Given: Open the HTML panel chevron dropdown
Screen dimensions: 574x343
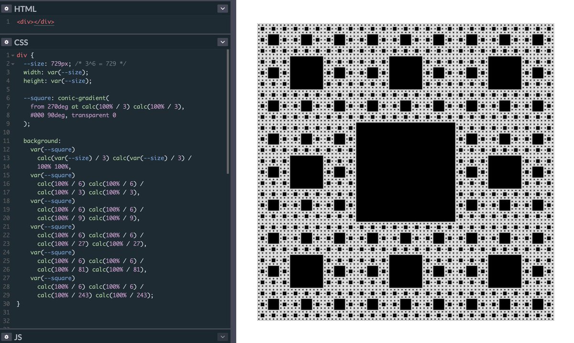Looking at the screenshot, I should pos(222,8).
